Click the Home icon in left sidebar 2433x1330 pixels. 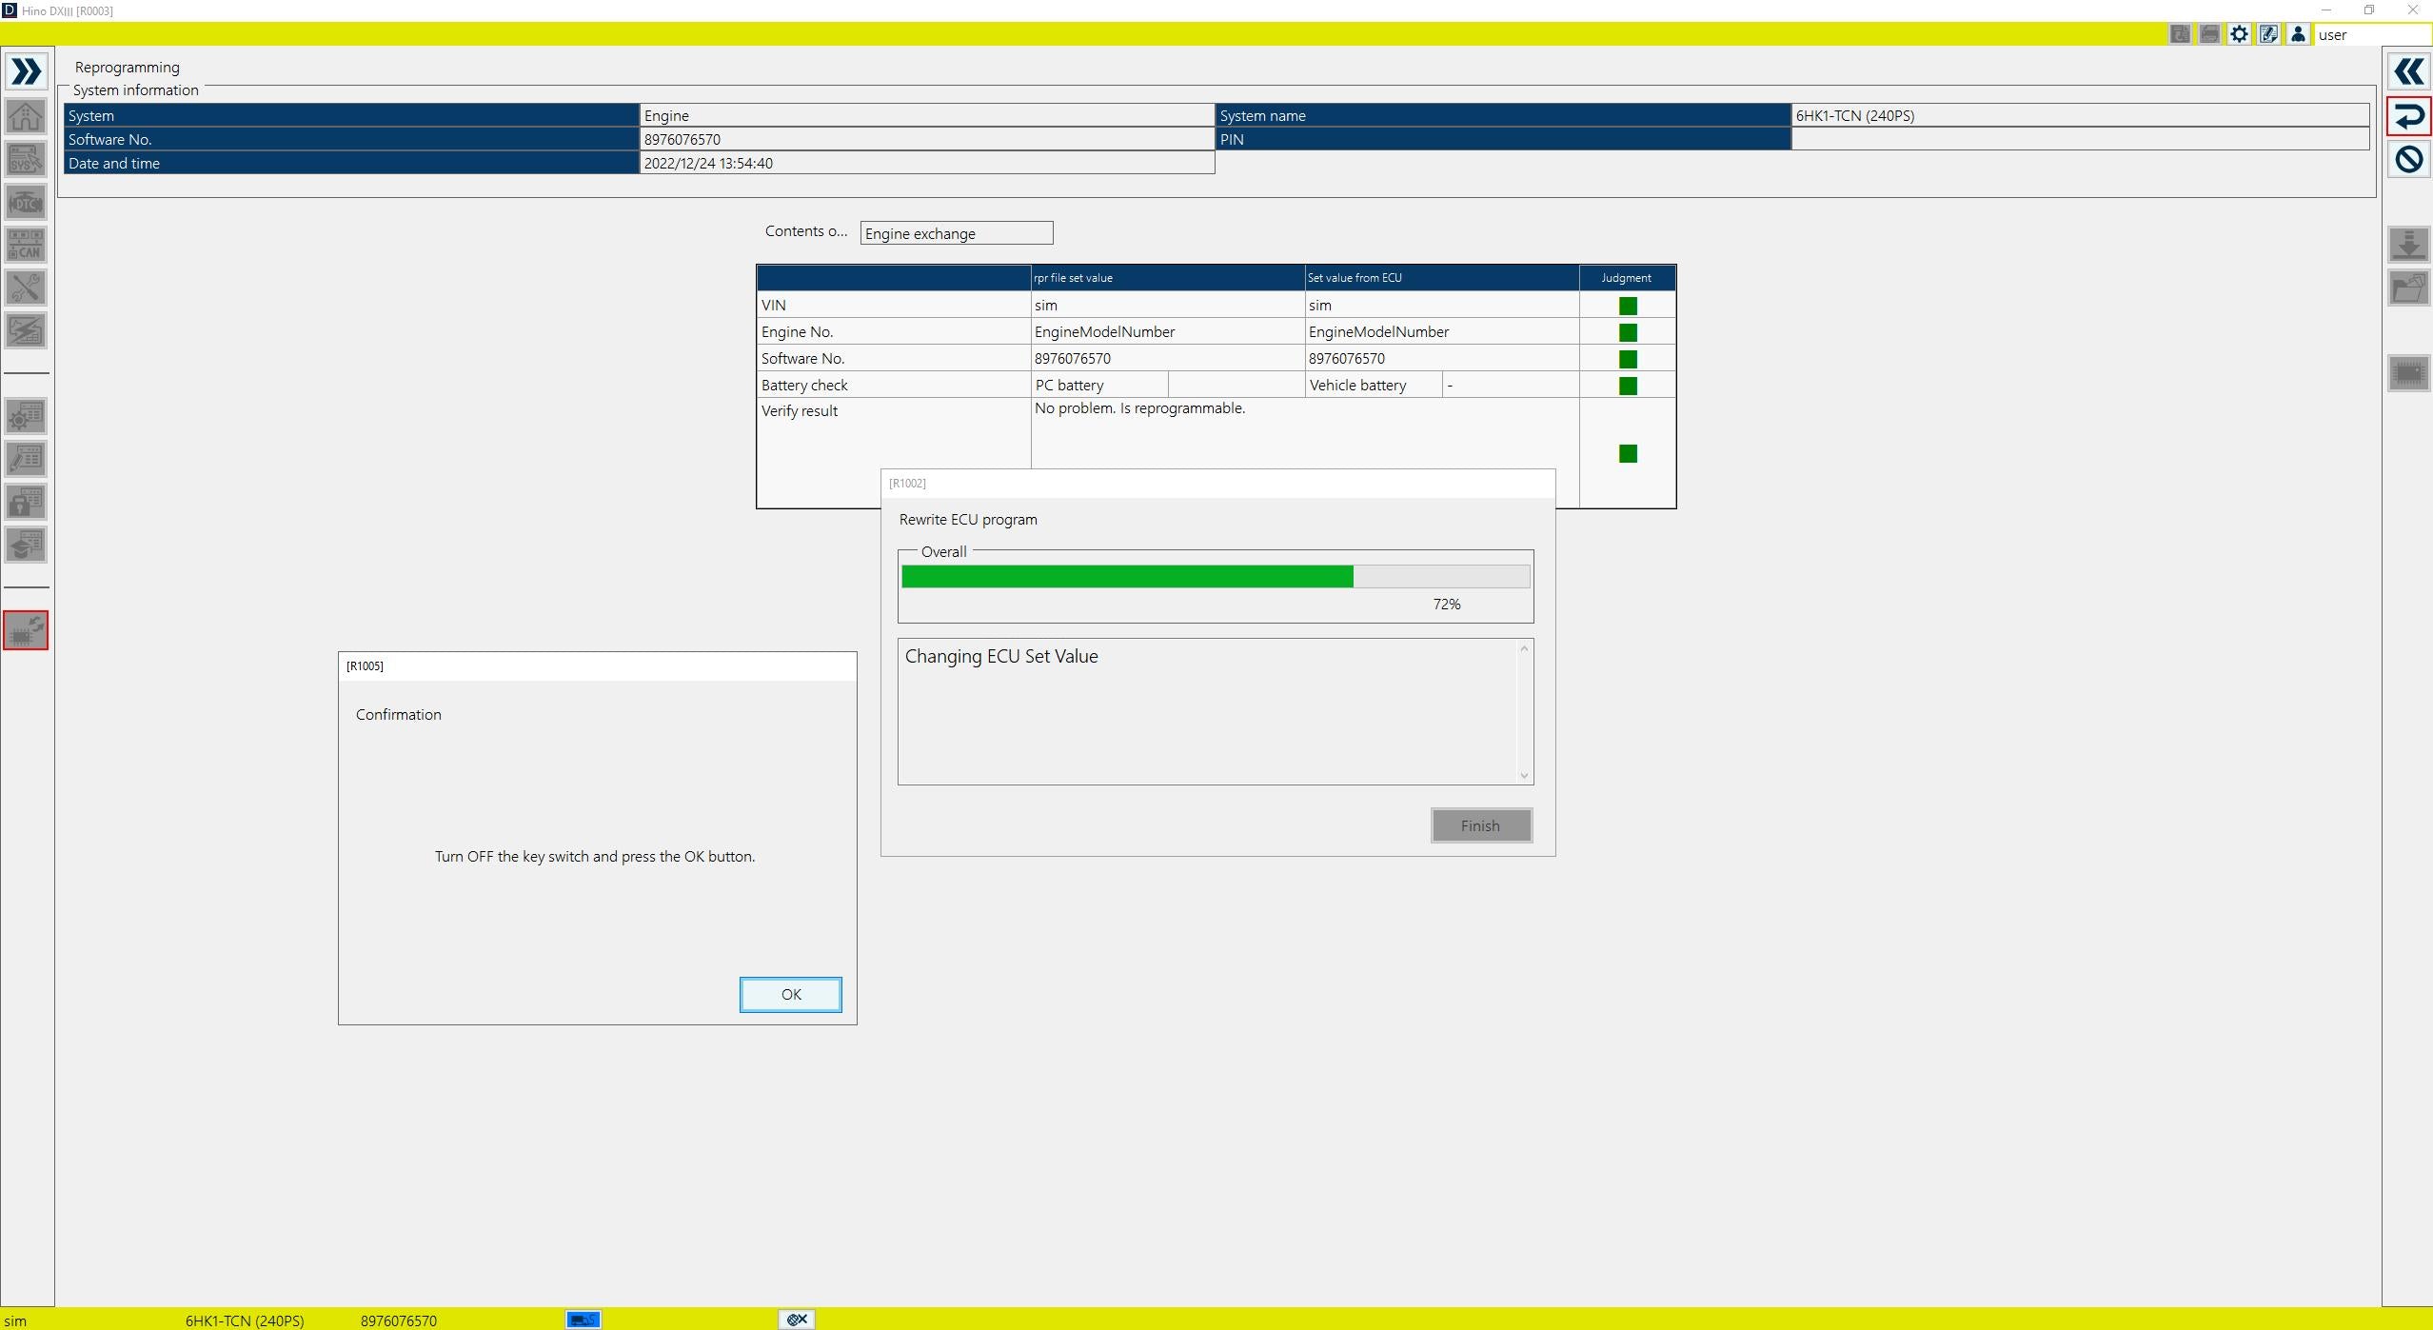pyautogui.click(x=26, y=116)
